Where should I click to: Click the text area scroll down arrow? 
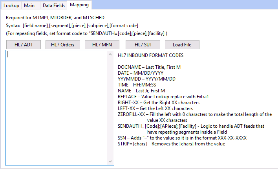(110, 162)
